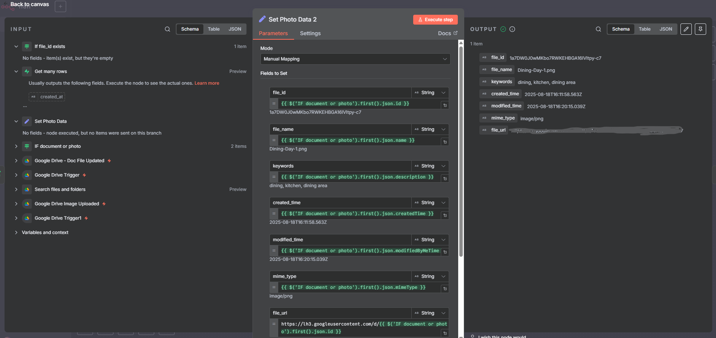Click the output info circle icon
This screenshot has height=338, width=716.
512,29
